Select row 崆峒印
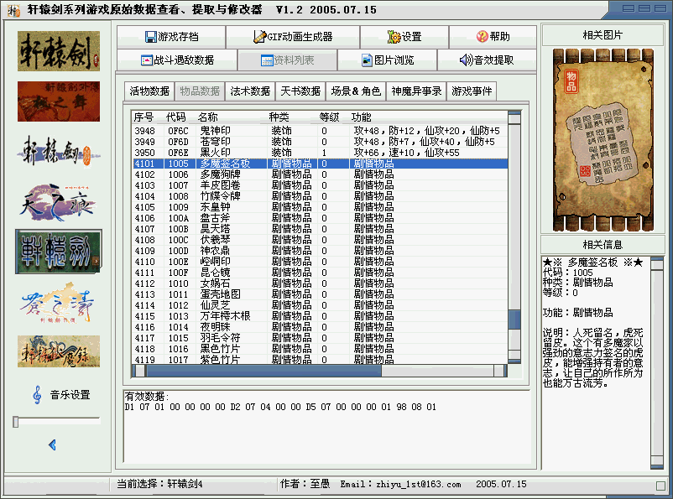This screenshot has height=499, width=673. tap(320, 262)
